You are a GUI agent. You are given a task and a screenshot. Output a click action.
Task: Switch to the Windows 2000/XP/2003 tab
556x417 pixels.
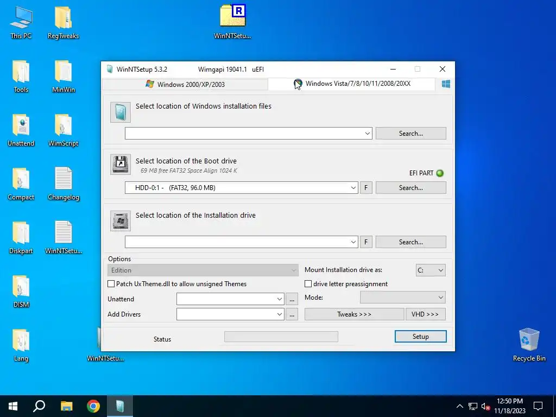tap(185, 84)
